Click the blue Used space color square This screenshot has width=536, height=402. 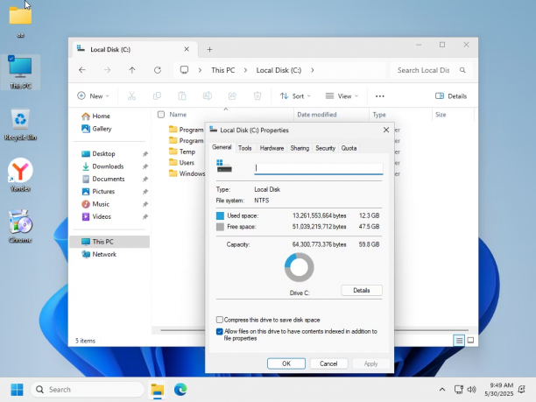tap(220, 215)
